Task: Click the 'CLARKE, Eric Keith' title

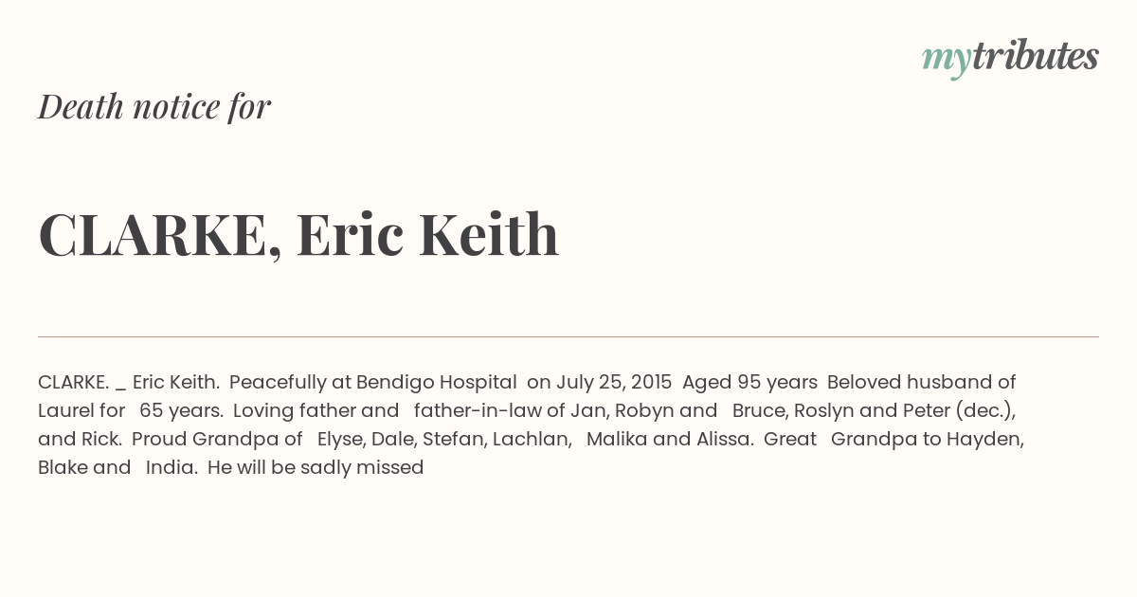Action: point(298,234)
